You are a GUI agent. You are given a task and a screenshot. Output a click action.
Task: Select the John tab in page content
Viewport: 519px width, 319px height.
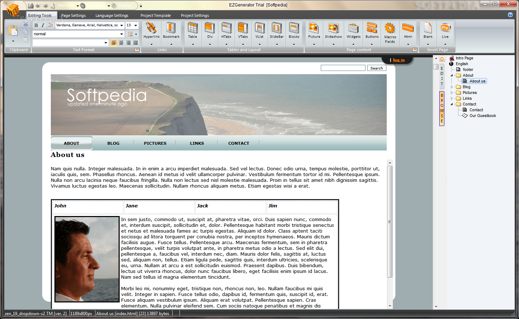coord(60,206)
